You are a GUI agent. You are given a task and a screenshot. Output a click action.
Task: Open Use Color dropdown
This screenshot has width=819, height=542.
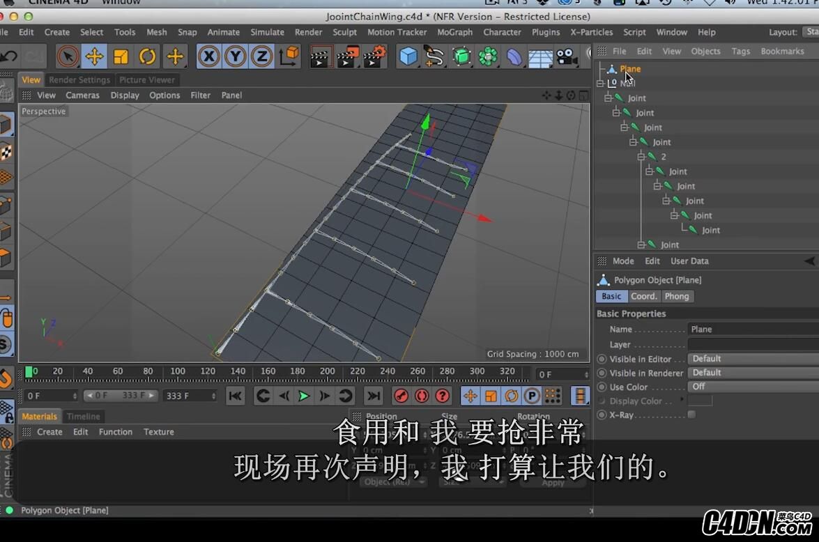[753, 387]
